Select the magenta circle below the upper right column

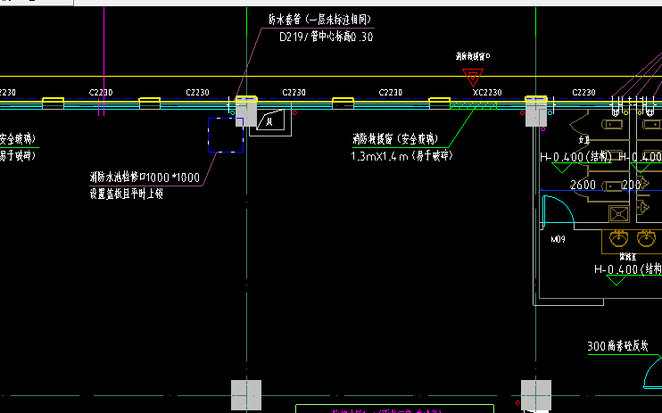(543, 128)
